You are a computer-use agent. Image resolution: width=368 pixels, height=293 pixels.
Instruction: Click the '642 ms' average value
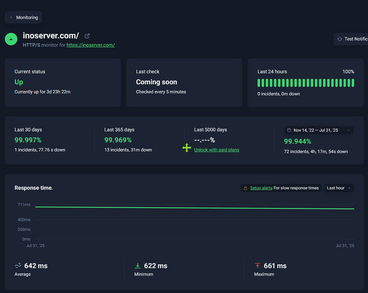coord(36,266)
